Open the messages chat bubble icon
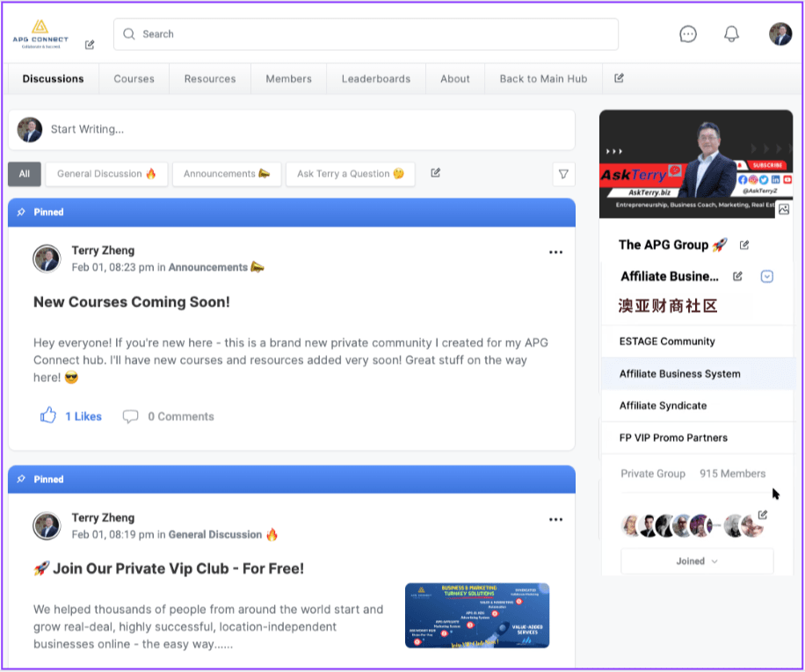Viewport: 805px width, 672px height. click(687, 34)
